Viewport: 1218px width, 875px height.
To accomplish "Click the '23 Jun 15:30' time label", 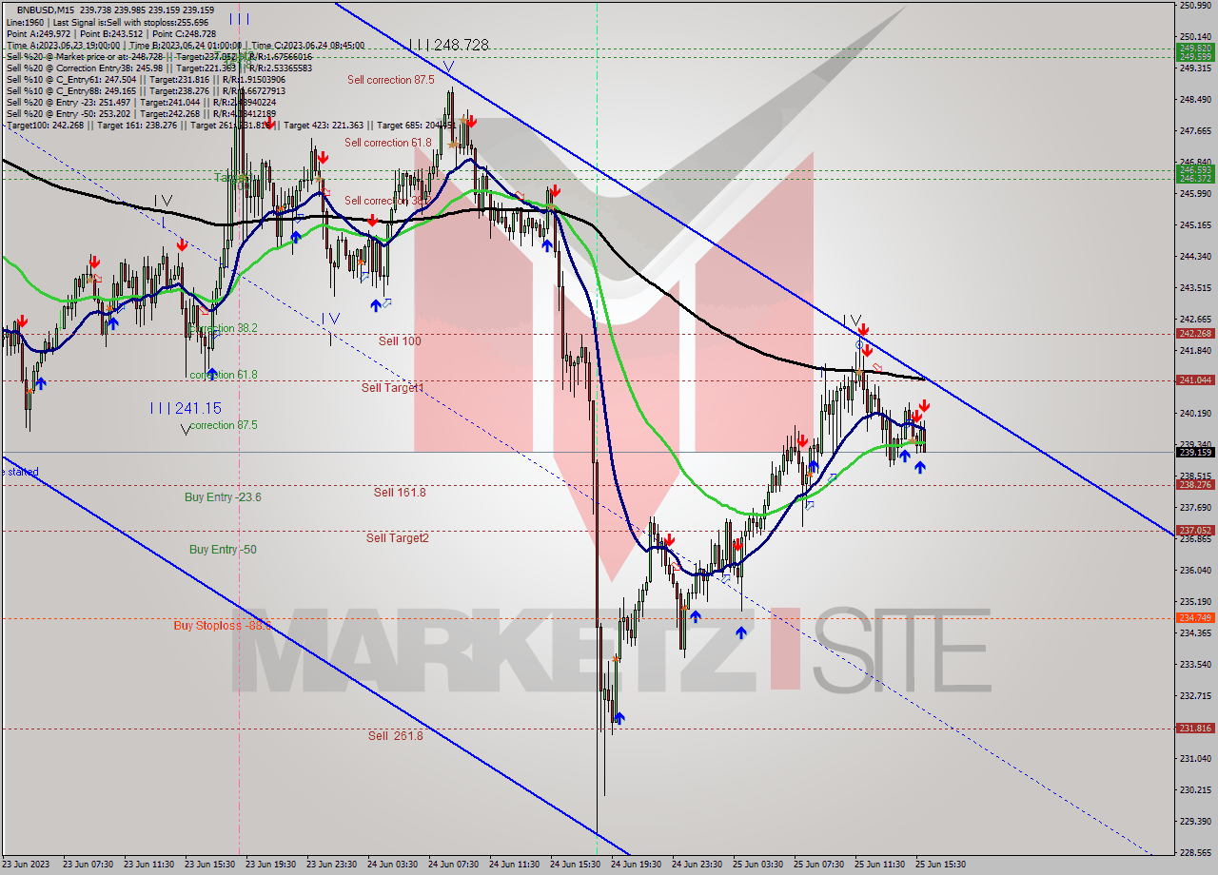I will point(209,865).
